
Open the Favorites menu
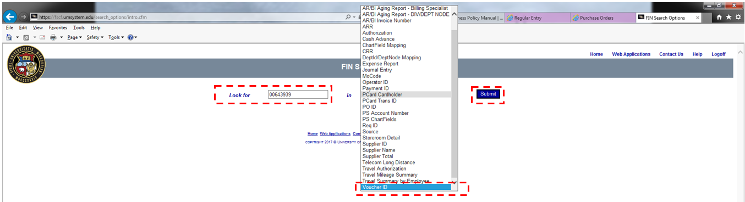(58, 27)
